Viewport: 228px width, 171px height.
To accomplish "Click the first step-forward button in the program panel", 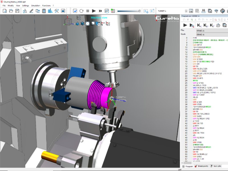I will pos(199,25).
